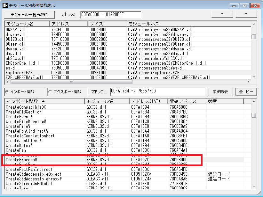Click import list vertical scrollbar thumb
The width and height of the screenshot is (263, 197).
click(x=254, y=115)
